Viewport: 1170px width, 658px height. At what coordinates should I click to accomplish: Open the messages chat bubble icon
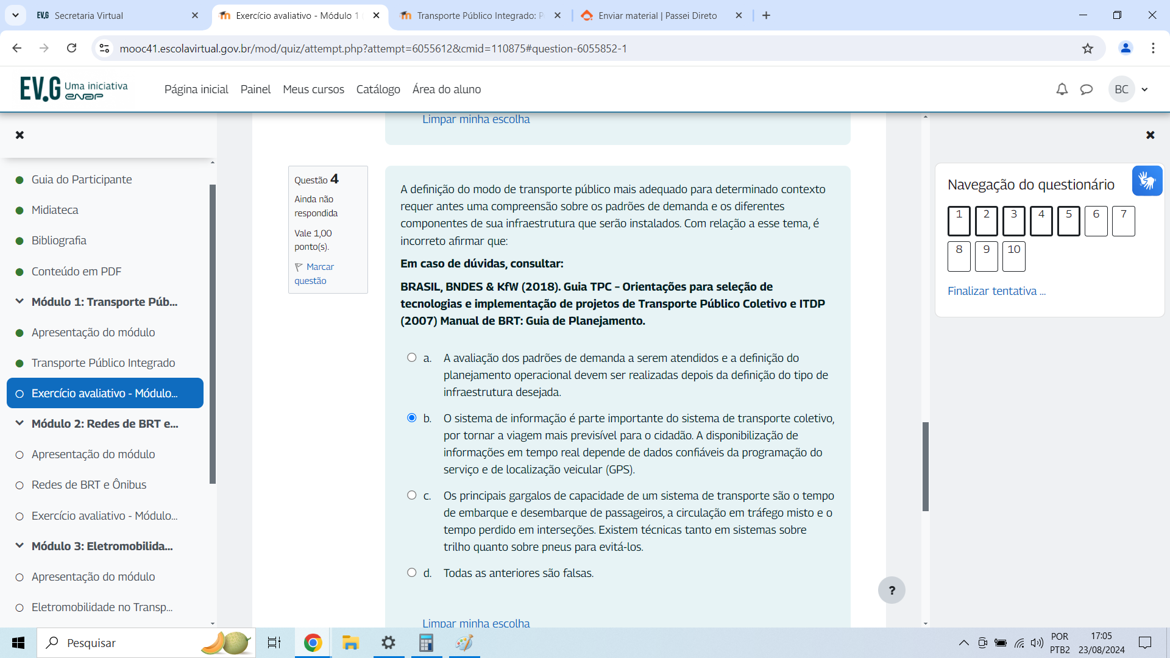pyautogui.click(x=1086, y=90)
